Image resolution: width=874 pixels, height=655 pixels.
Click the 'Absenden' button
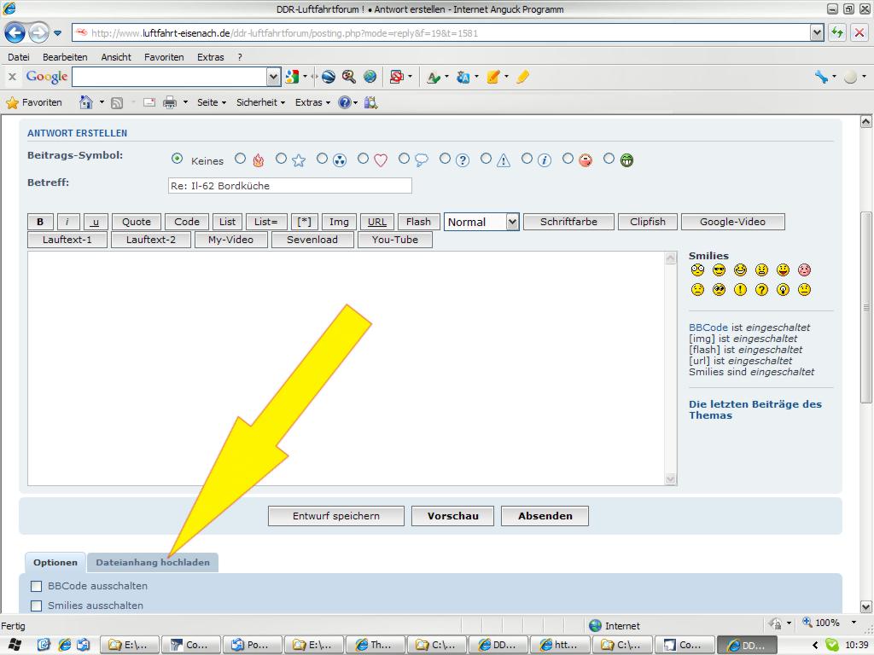pos(545,516)
